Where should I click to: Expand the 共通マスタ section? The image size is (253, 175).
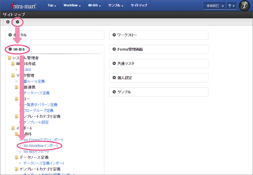114,63
